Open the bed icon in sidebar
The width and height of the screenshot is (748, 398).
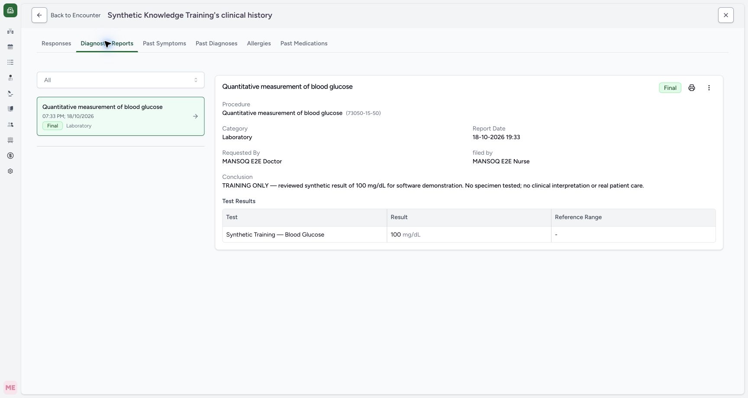10,140
